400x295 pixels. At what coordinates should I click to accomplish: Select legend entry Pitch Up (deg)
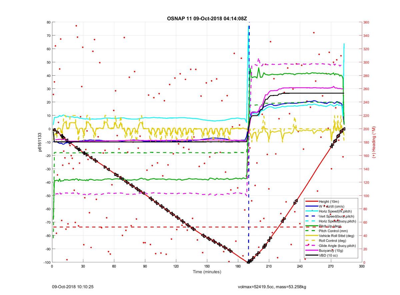click(330, 226)
